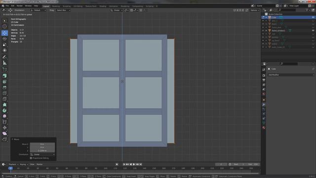Open the Object properties tab icon
The image size is (316, 178).
click(264, 100)
